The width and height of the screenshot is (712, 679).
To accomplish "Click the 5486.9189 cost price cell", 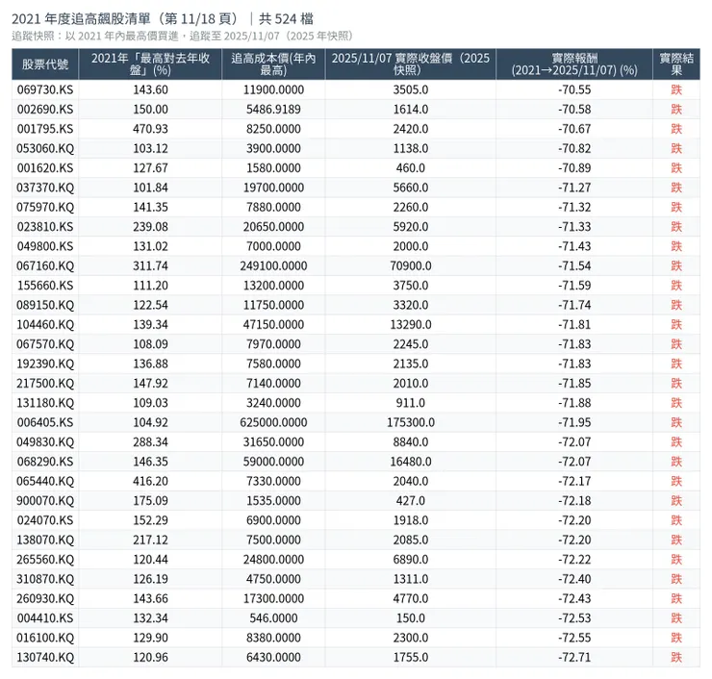I will pos(273,110).
